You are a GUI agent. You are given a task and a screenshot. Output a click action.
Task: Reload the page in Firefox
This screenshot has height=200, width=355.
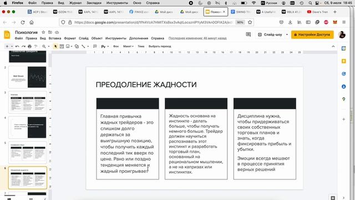tap(23, 22)
